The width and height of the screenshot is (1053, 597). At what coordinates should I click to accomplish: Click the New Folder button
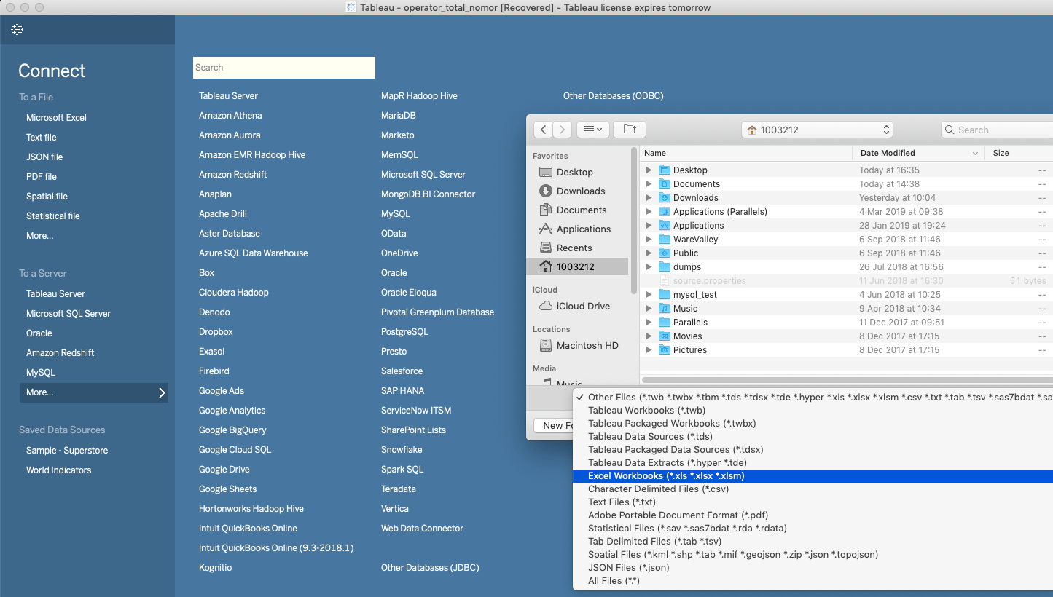pyautogui.click(x=554, y=425)
